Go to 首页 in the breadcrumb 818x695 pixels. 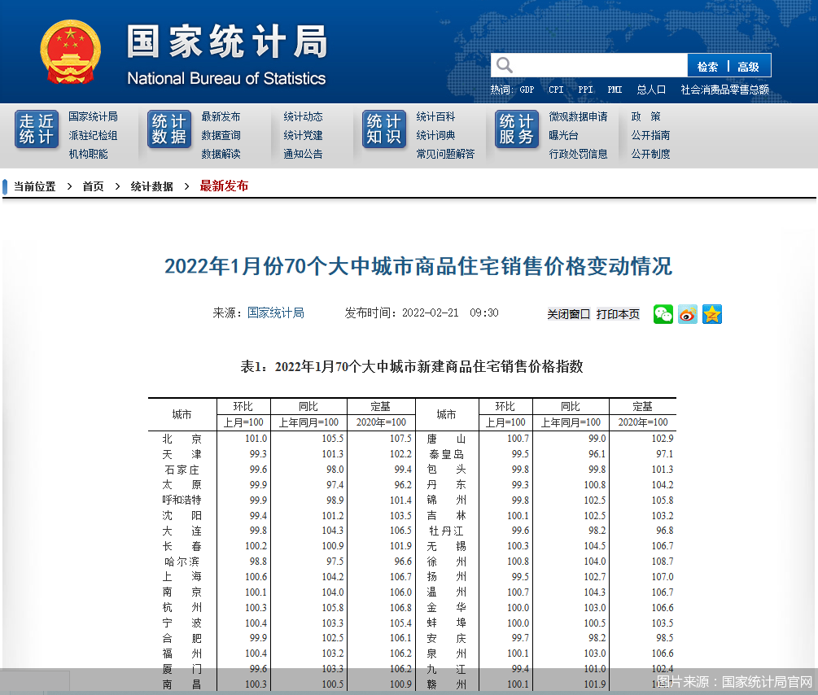click(x=93, y=186)
